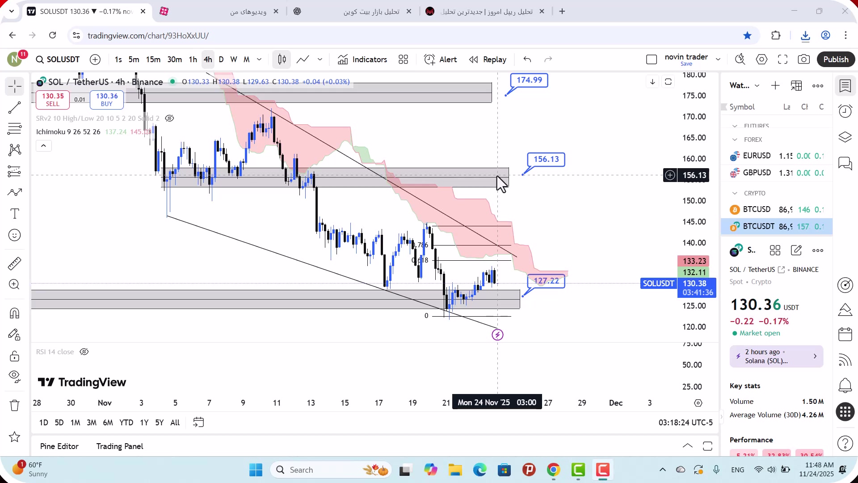
Task: Open favorites star in the left toolbar
Action: [15, 437]
